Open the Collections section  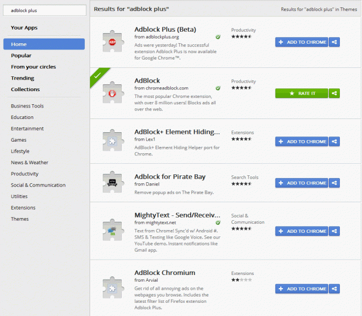click(x=25, y=90)
